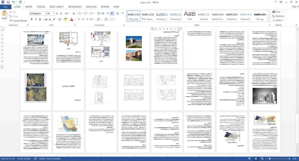
Task: Expand the Styles gallery More arrow
Action: [x=269, y=20]
